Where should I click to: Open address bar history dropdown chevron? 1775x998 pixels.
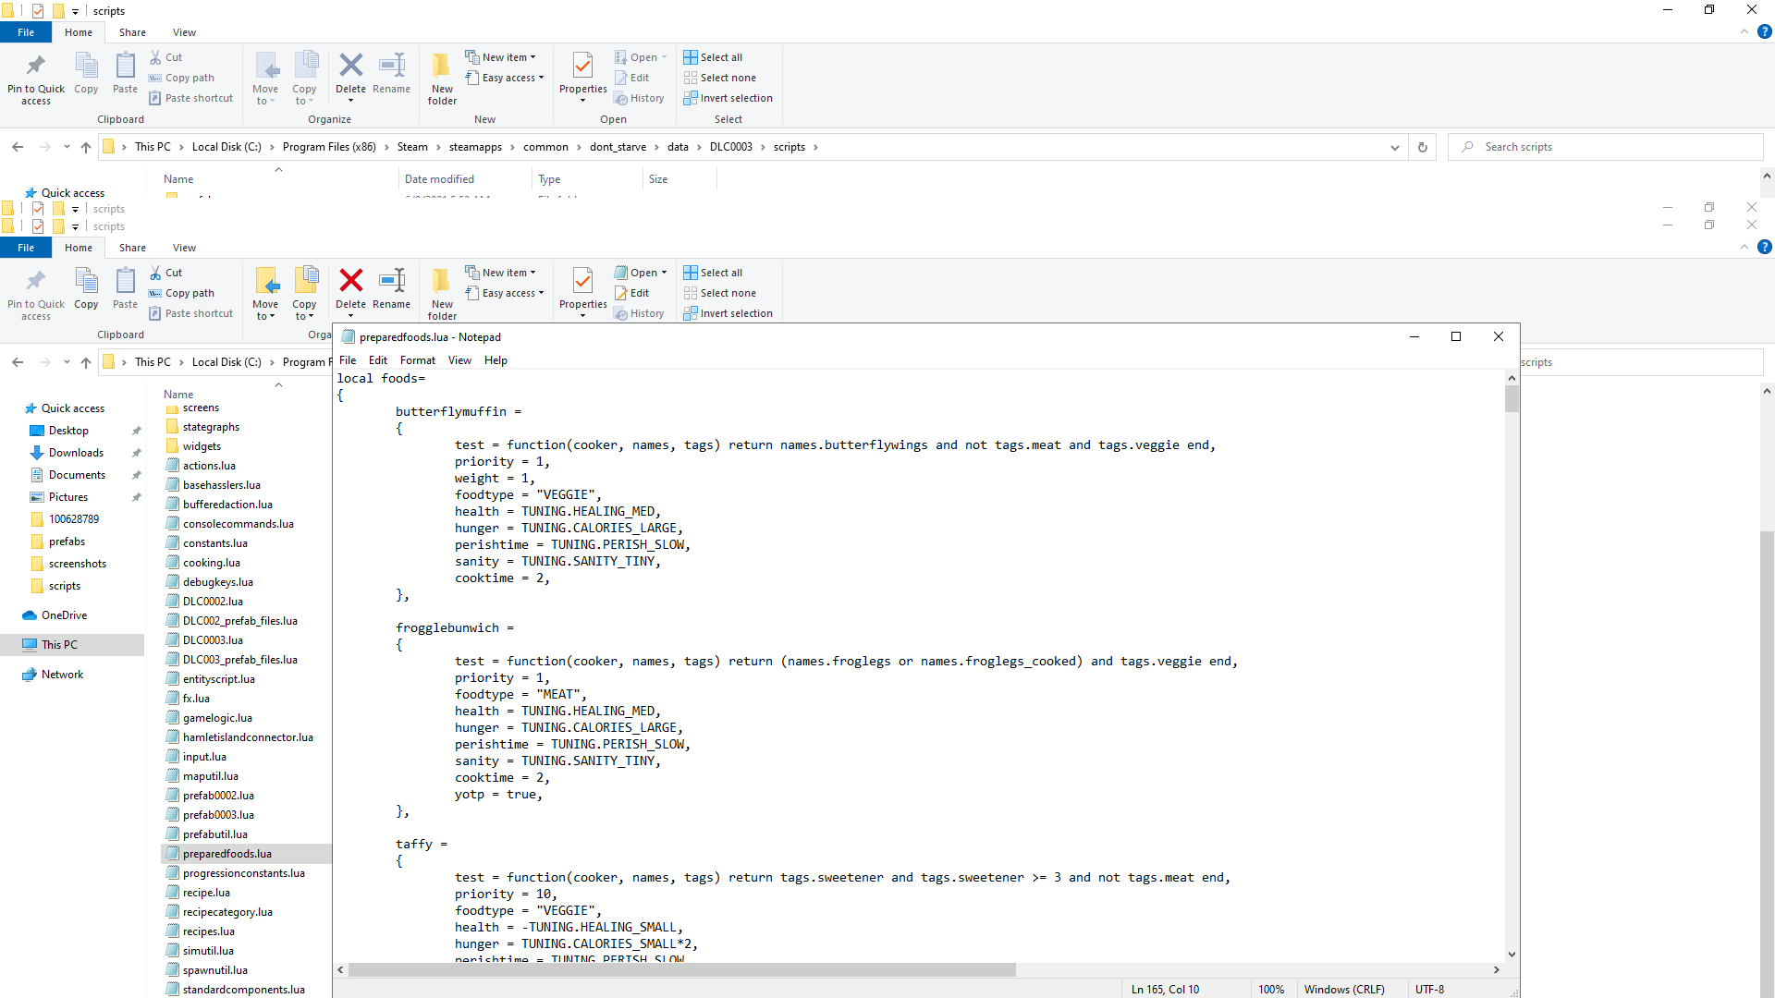(x=1394, y=147)
